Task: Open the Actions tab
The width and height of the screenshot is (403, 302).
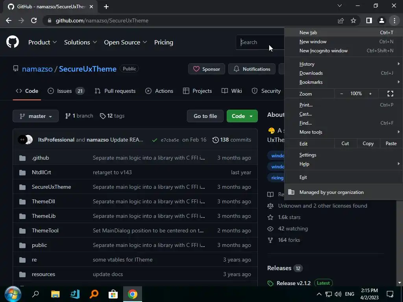Action: coord(159,91)
